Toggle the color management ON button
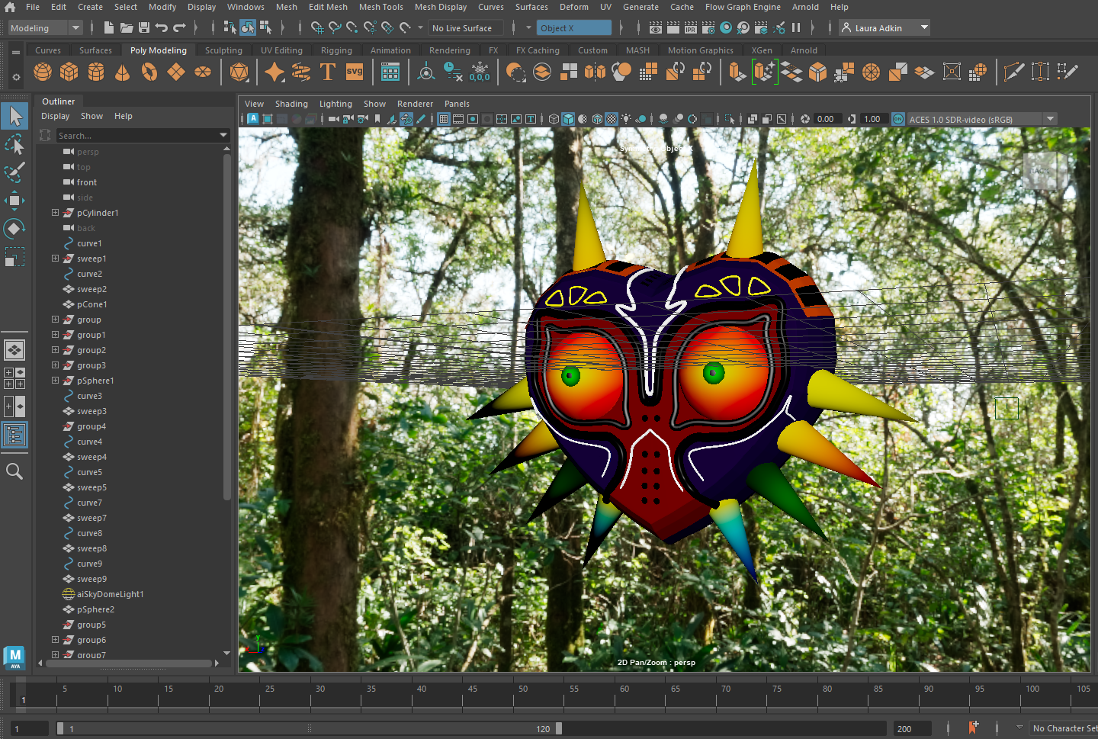Screen dimensions: 1098x739 [897, 119]
